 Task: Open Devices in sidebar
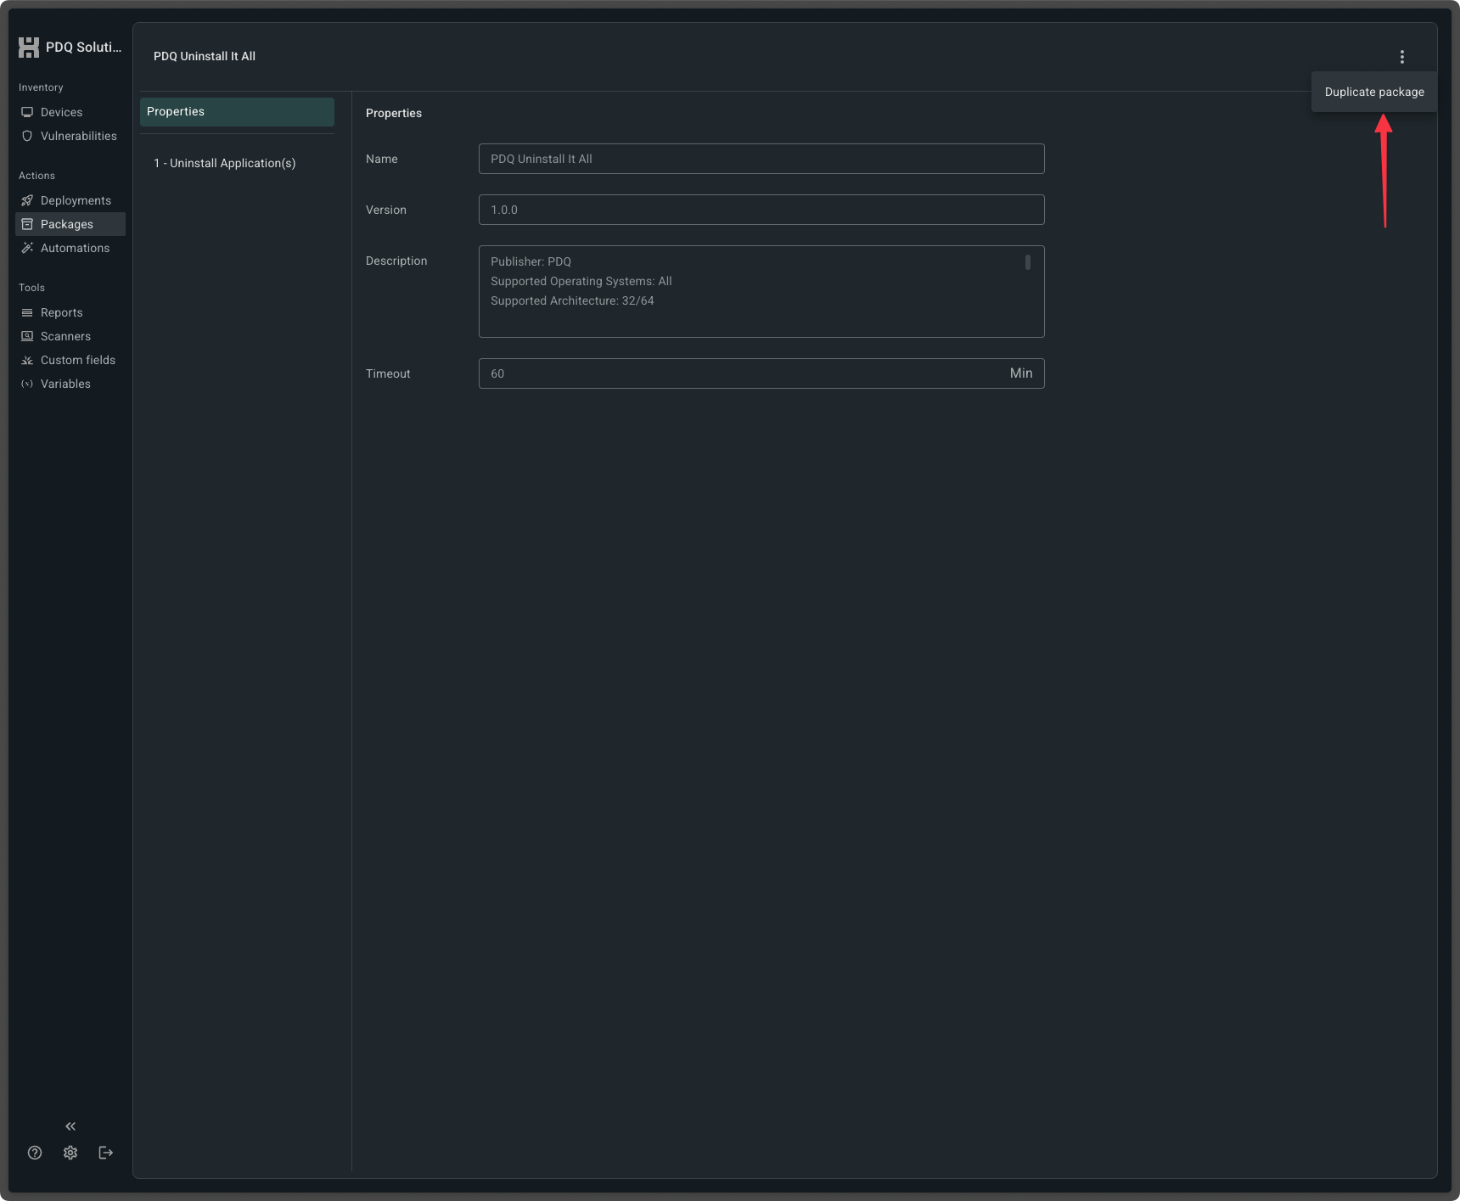(x=70, y=112)
